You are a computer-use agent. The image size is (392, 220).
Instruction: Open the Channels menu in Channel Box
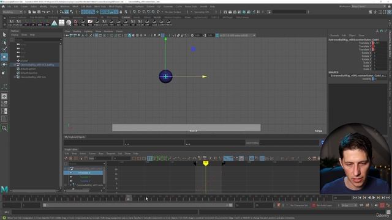pos(334,35)
